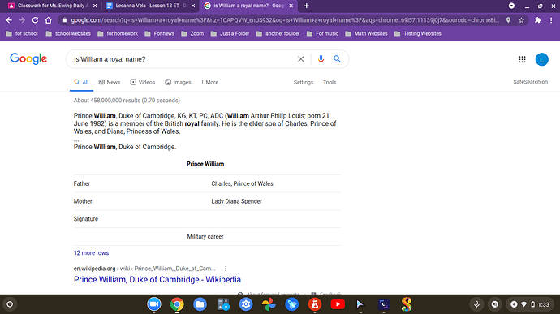The height and width of the screenshot is (314, 560).
Task: Open the blue rocket app in shelf
Action: (291, 304)
